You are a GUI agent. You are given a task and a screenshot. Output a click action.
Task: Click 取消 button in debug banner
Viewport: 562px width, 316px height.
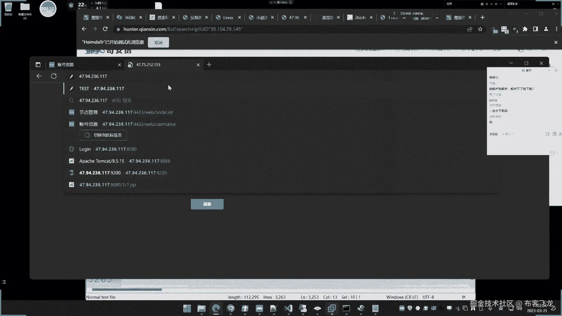coord(158,42)
